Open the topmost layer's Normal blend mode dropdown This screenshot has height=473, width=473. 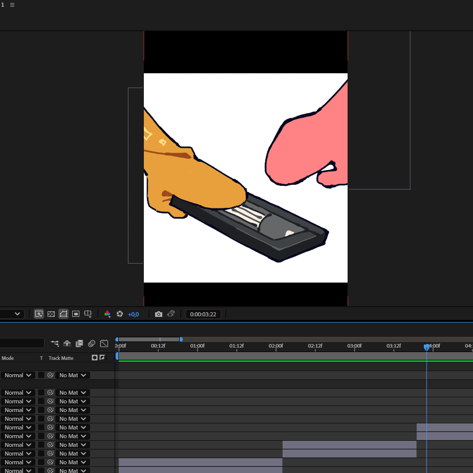tap(17, 375)
